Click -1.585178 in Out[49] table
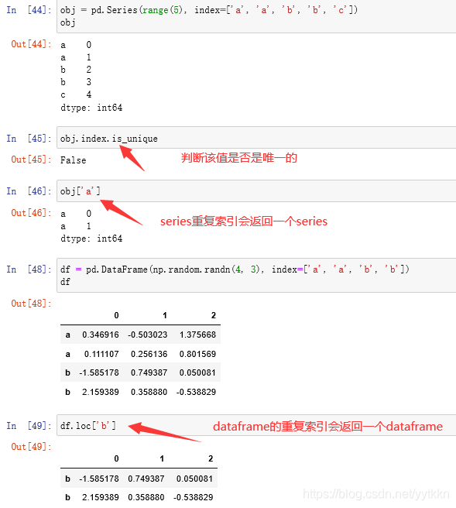 coord(99,479)
